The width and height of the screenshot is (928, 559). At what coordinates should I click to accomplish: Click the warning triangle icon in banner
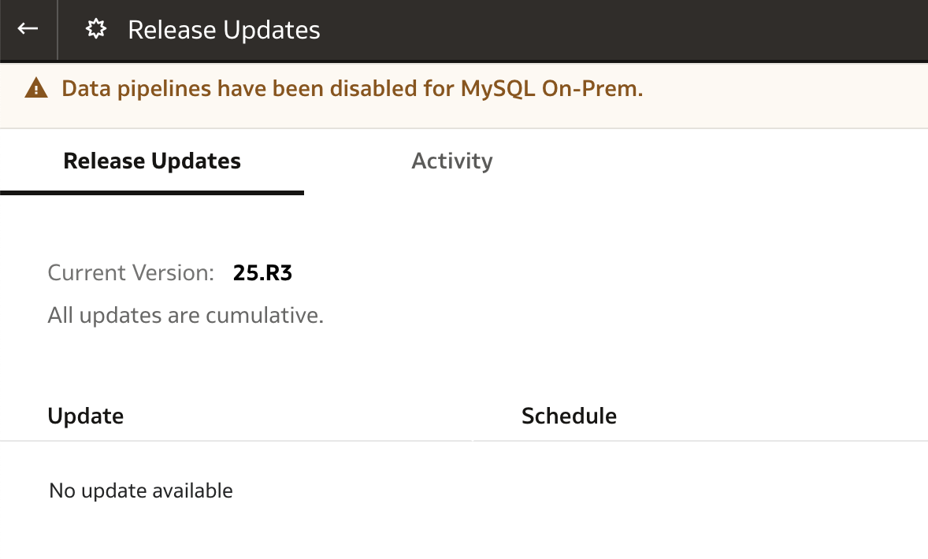pyautogui.click(x=36, y=88)
